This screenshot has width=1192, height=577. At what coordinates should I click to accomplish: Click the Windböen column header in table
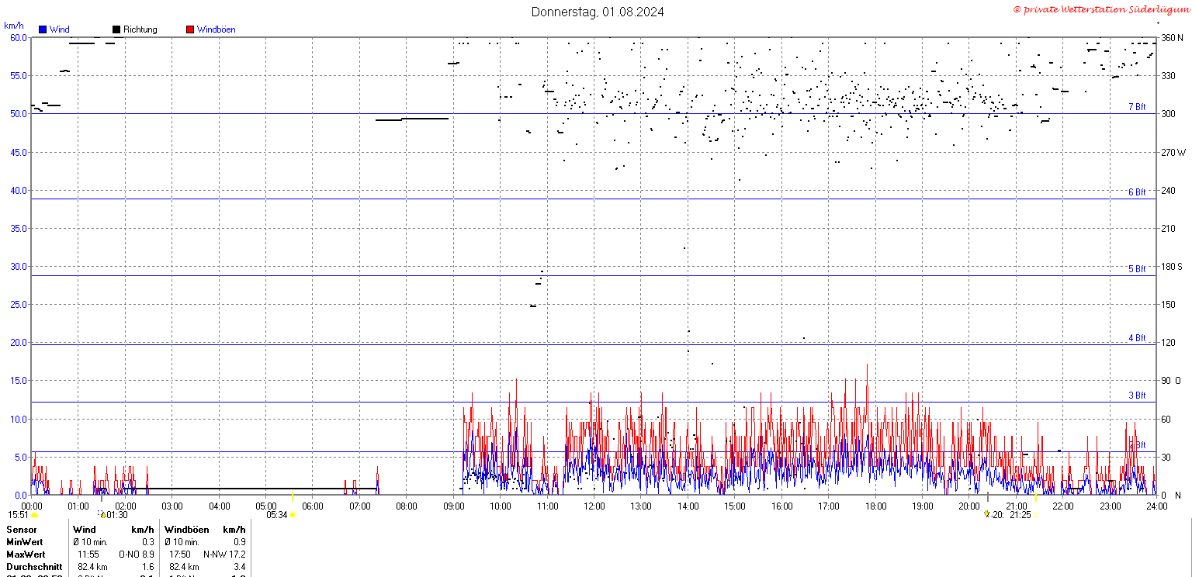click(186, 530)
